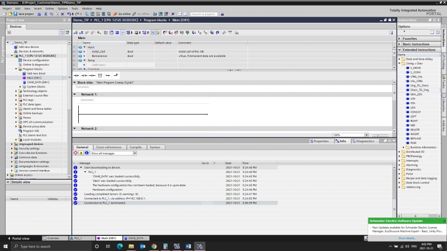Select S_MOVE instruction

[x=415, y=68]
